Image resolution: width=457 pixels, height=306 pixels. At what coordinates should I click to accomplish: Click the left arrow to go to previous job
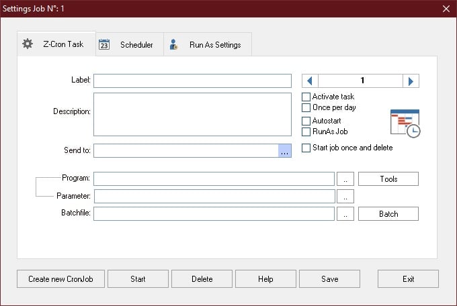click(310, 81)
